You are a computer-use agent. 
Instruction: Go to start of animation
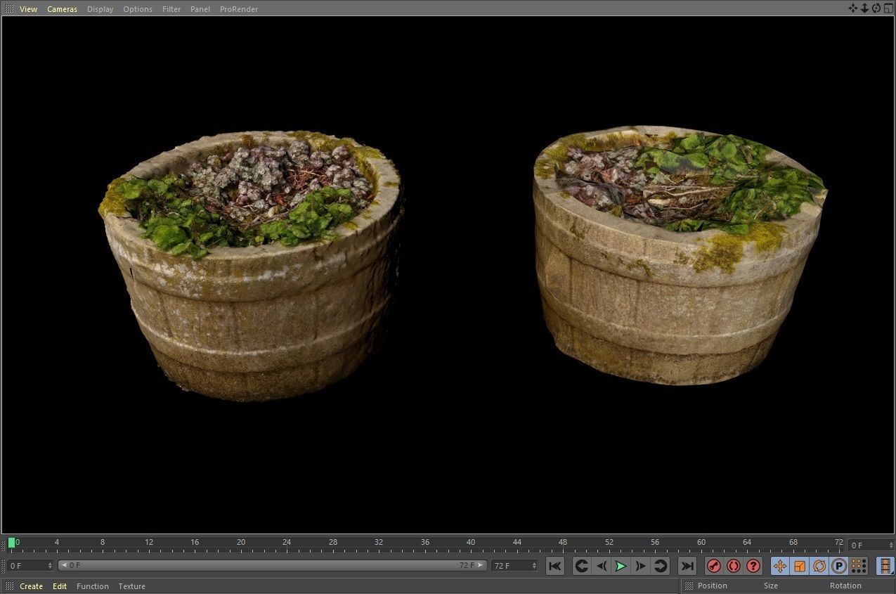click(554, 566)
